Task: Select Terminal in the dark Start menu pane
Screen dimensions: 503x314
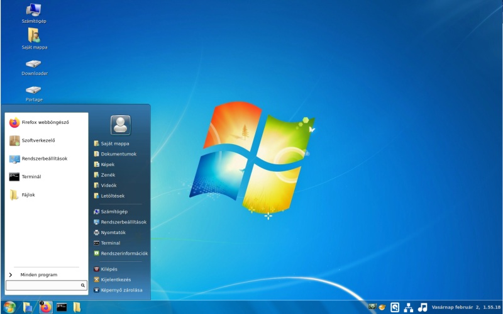Action: pos(107,243)
